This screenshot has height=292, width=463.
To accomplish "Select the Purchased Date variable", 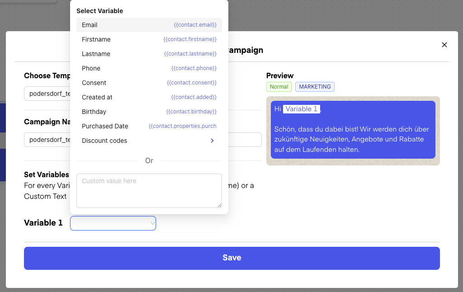I will [x=105, y=126].
